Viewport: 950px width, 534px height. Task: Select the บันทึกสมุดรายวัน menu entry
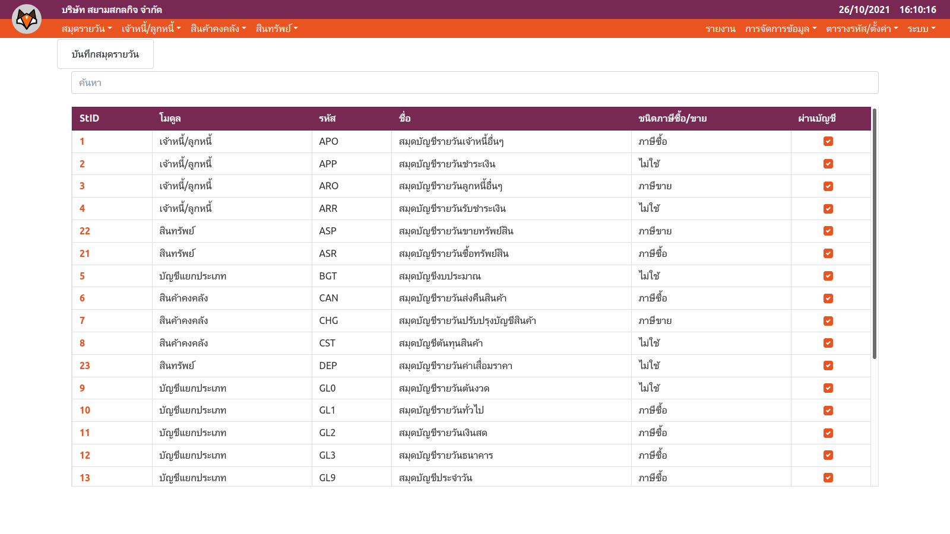click(105, 54)
